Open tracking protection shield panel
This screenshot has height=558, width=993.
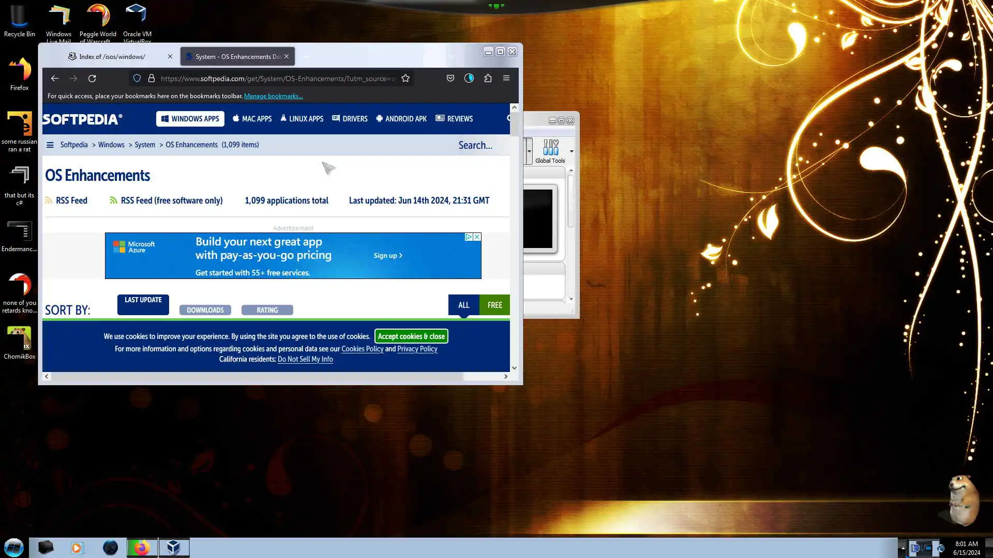[137, 79]
